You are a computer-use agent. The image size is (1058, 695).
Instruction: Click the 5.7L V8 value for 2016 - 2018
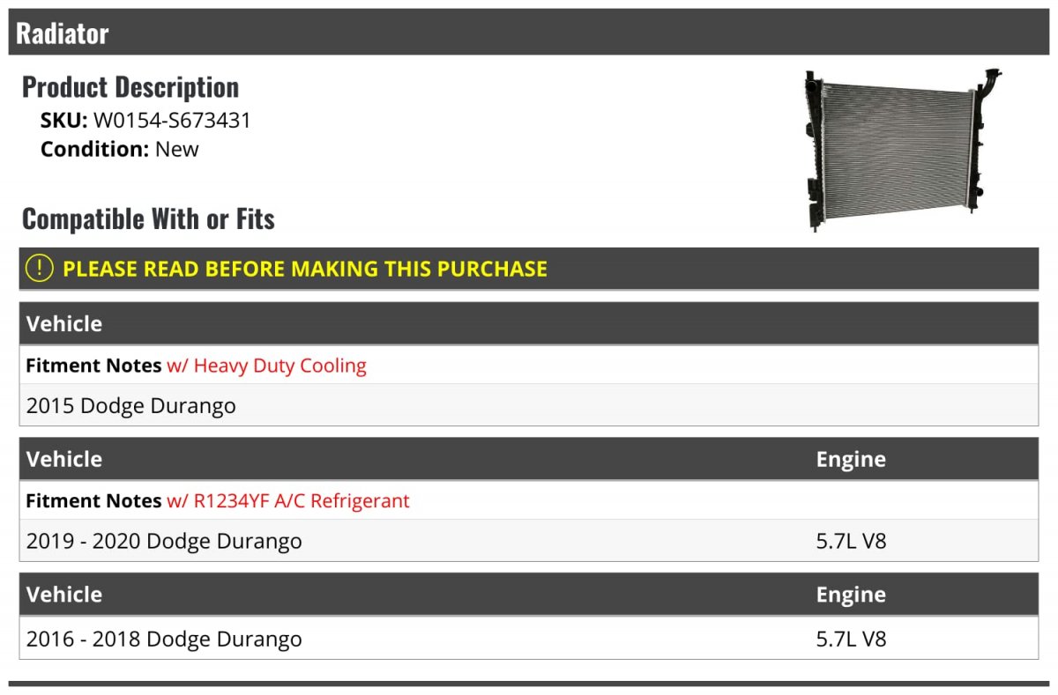point(851,639)
